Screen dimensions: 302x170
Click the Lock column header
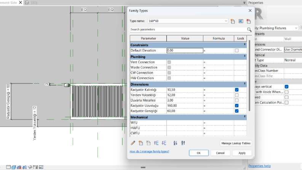tap(240, 38)
